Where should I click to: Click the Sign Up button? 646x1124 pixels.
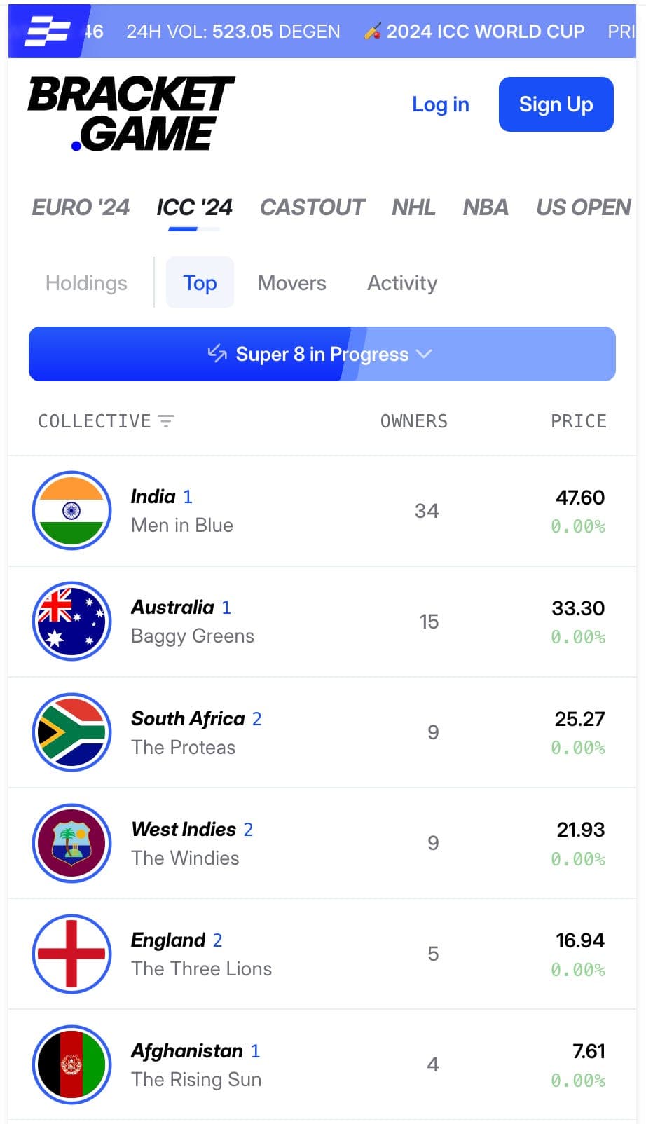click(556, 104)
